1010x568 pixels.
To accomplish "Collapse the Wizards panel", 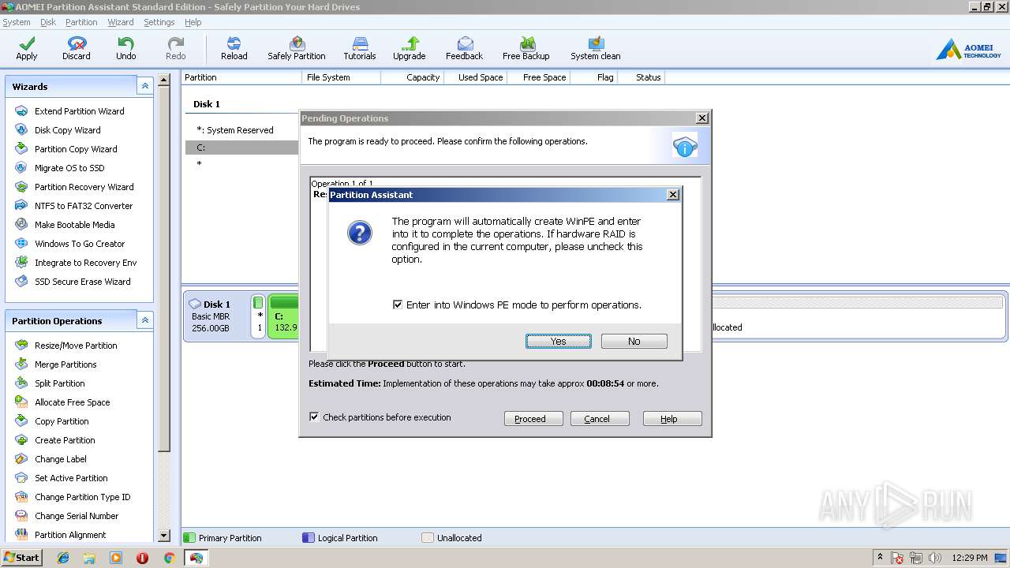I will click(144, 86).
